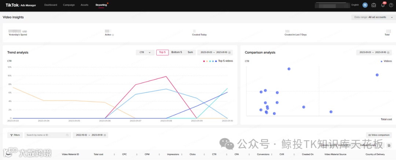Viewport: 396px width, 160px height.
Task: Click the sort arrows for Clicks column
Action: tap(204, 154)
